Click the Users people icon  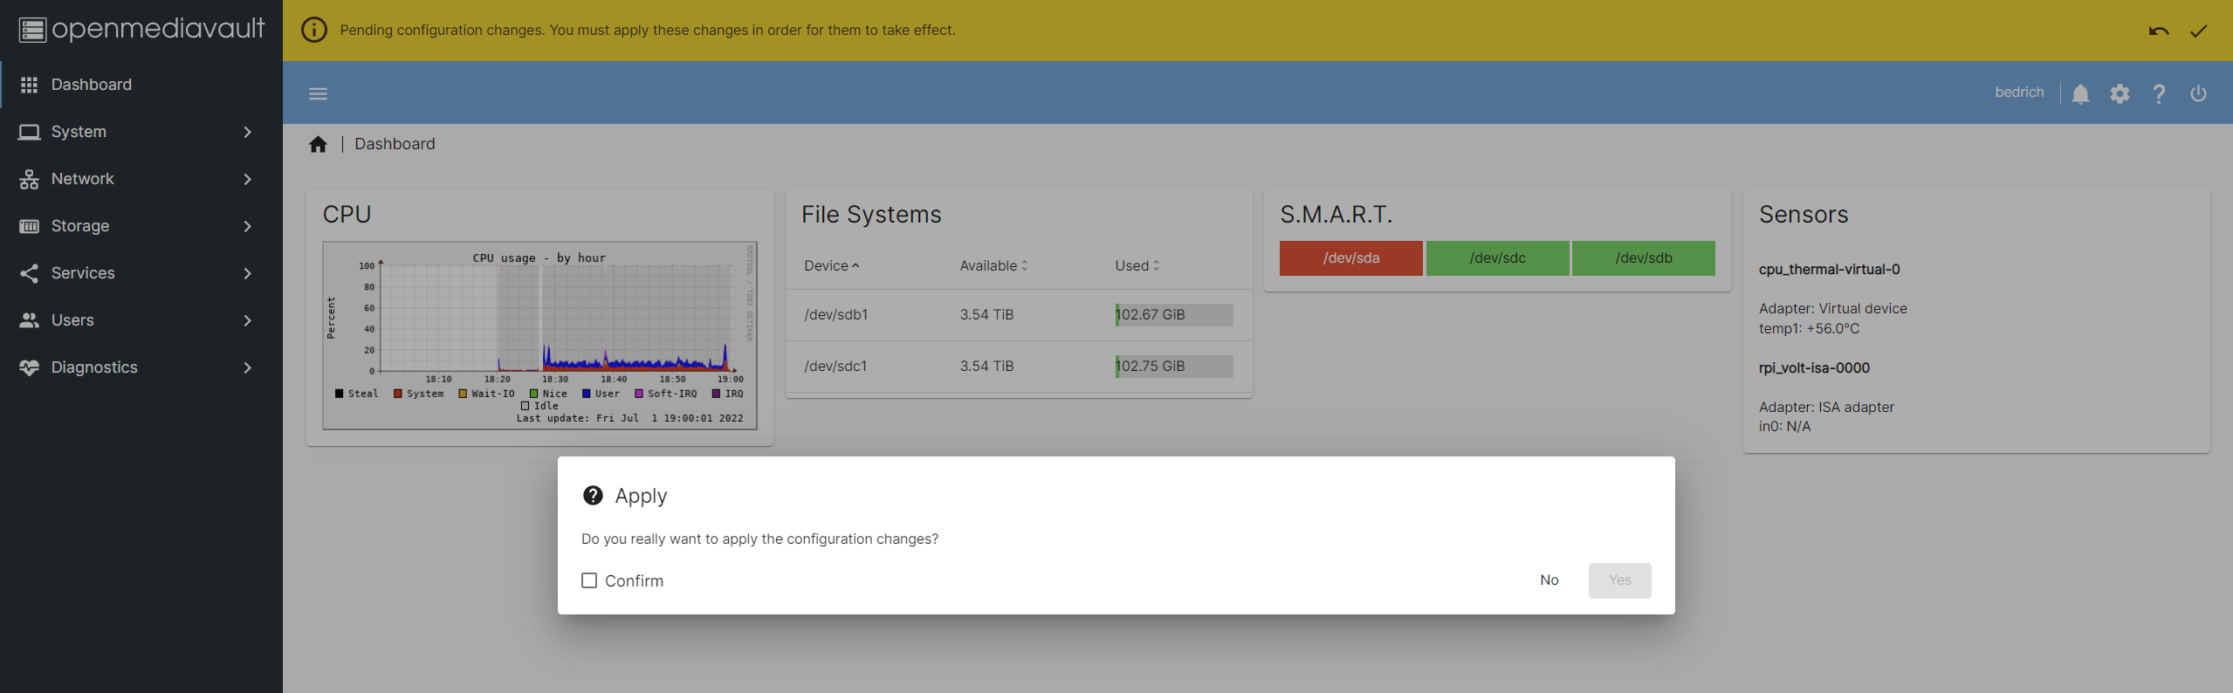(30, 320)
